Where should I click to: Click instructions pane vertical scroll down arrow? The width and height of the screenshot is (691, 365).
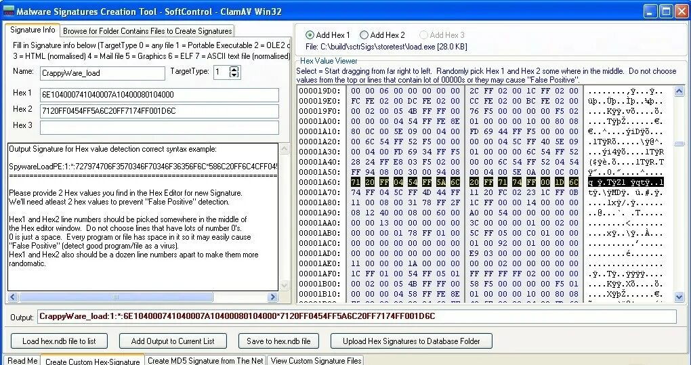click(x=285, y=286)
